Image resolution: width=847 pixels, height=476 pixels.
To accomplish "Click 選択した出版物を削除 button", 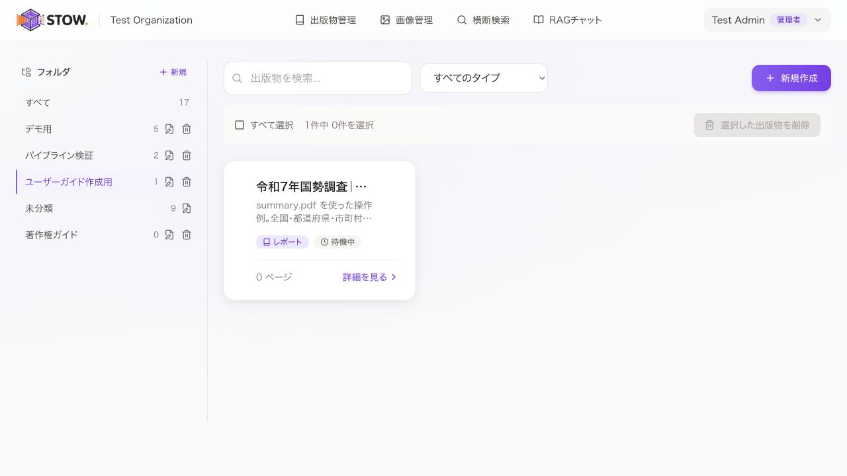I will tap(757, 125).
